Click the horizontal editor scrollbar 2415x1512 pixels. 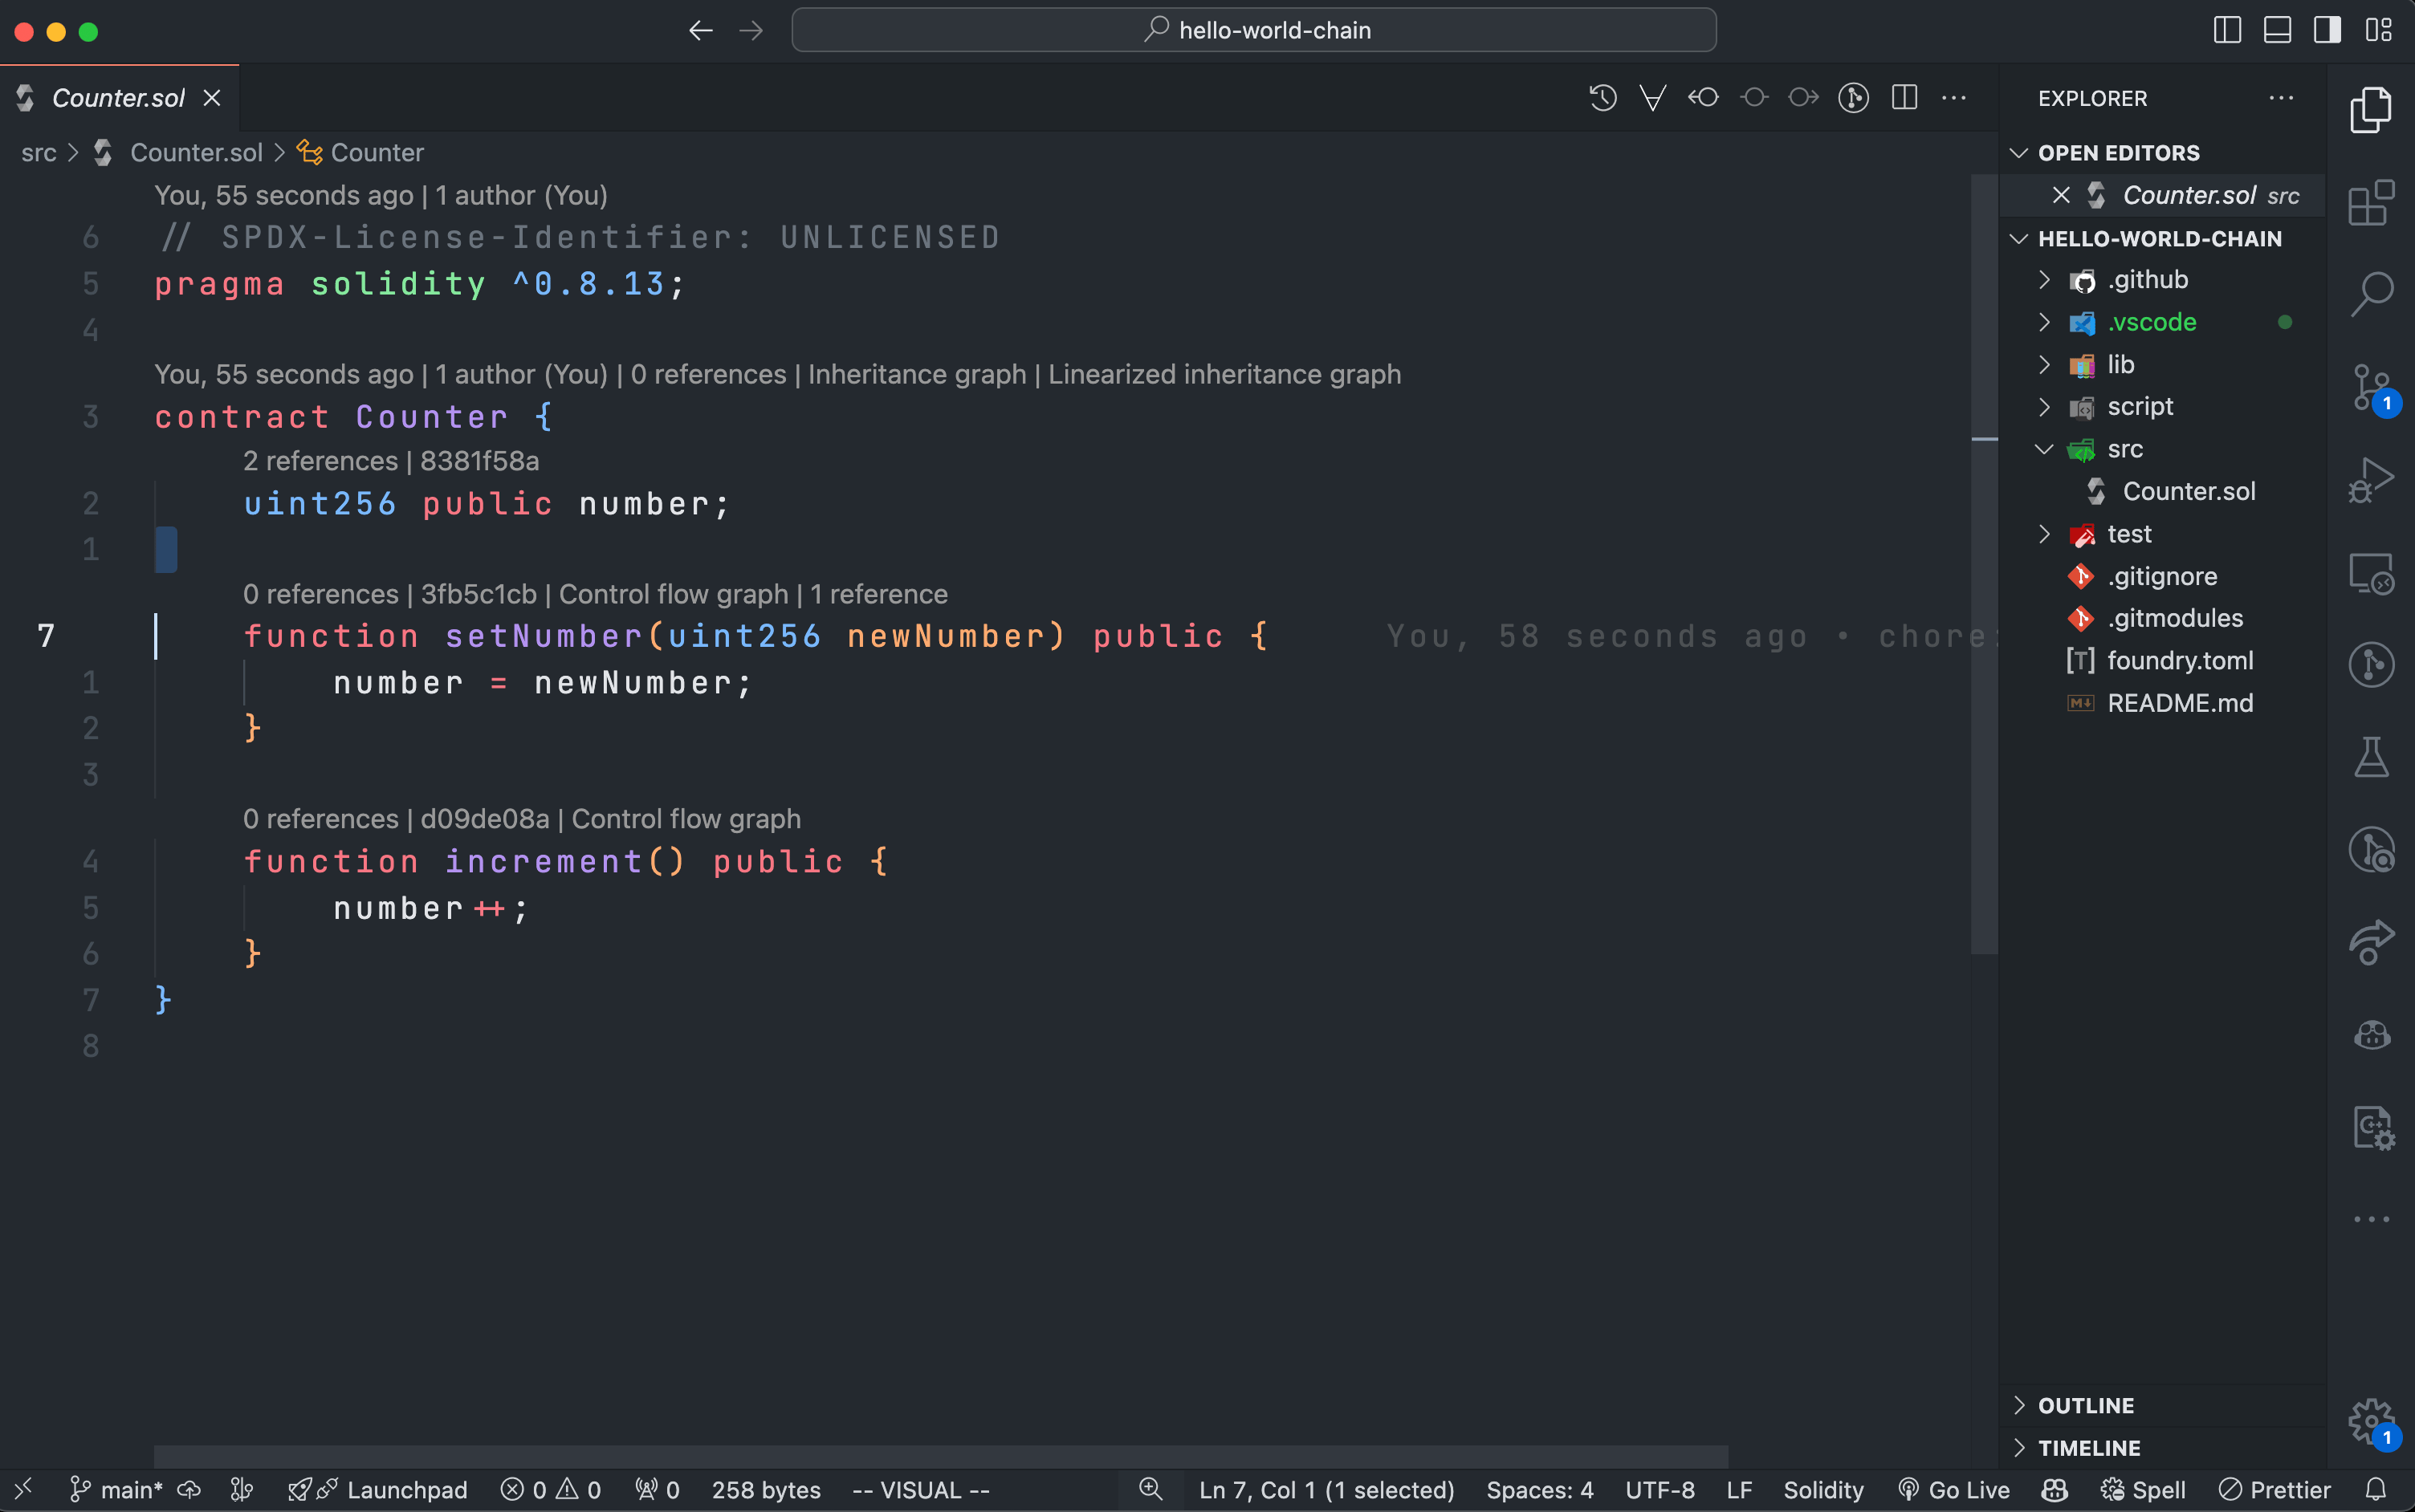[x=940, y=1456]
